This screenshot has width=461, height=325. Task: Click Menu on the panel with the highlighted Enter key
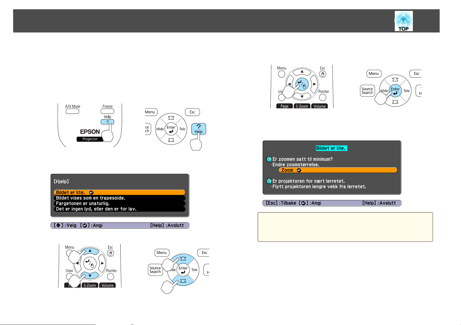374,74
